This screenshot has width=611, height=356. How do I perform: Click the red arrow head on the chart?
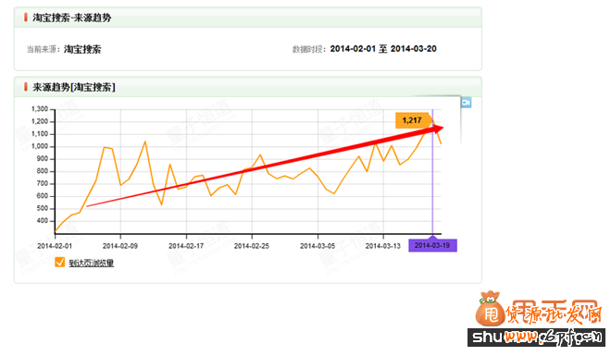pyautogui.click(x=439, y=129)
